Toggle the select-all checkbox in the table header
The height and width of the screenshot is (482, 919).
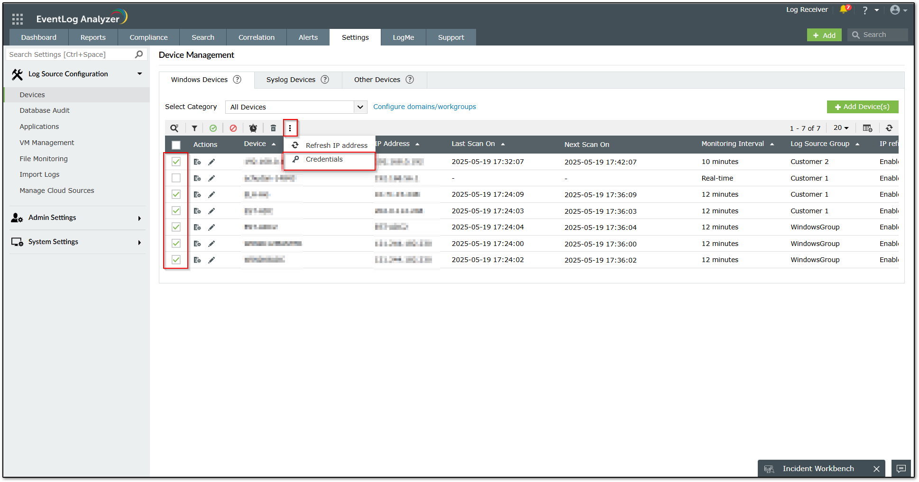click(176, 145)
